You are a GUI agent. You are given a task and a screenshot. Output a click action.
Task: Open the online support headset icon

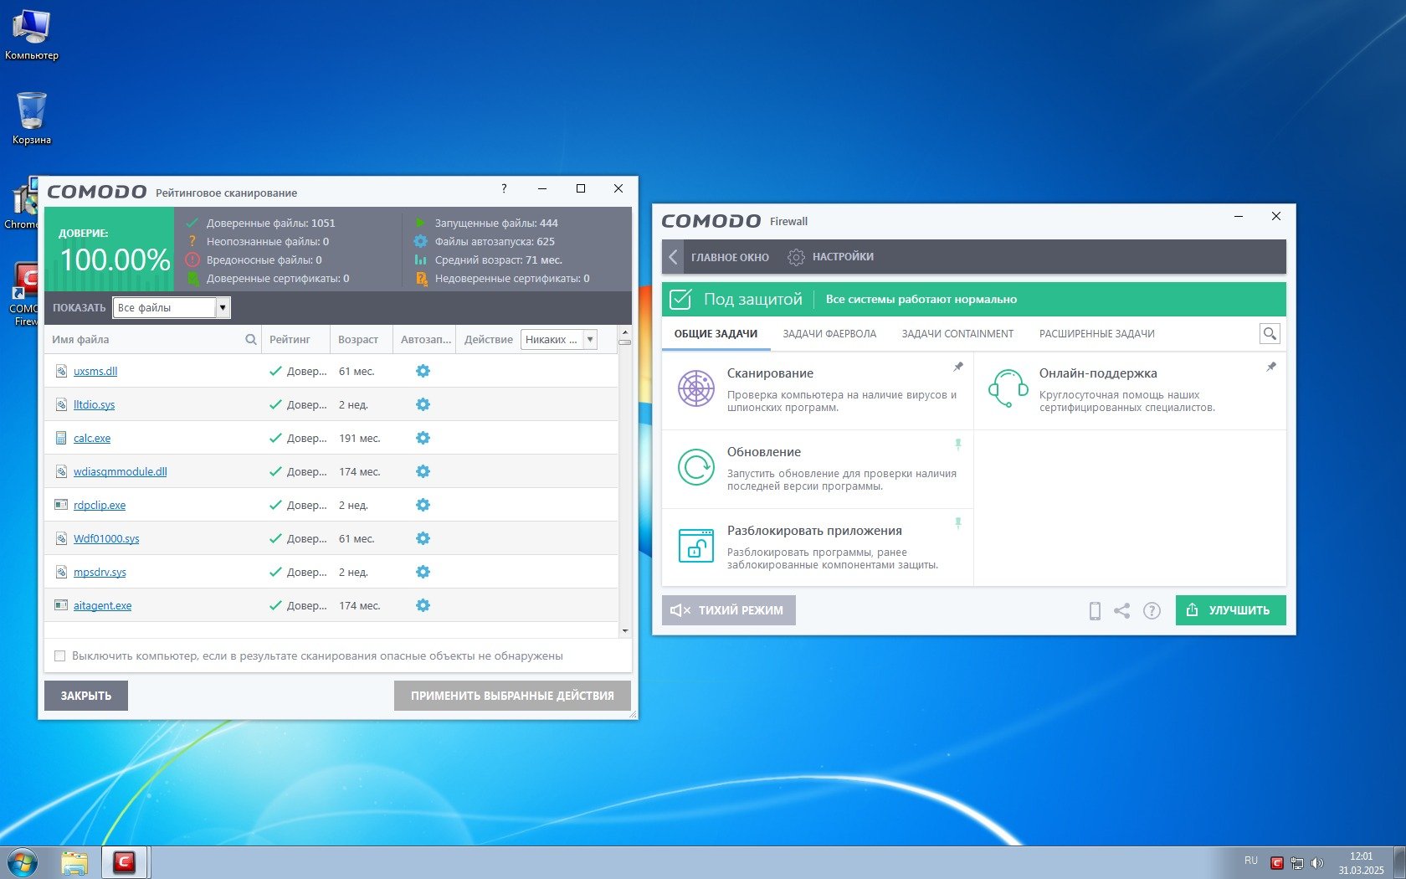point(1008,388)
